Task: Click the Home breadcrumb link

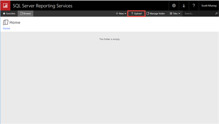Action: click(x=7, y=28)
